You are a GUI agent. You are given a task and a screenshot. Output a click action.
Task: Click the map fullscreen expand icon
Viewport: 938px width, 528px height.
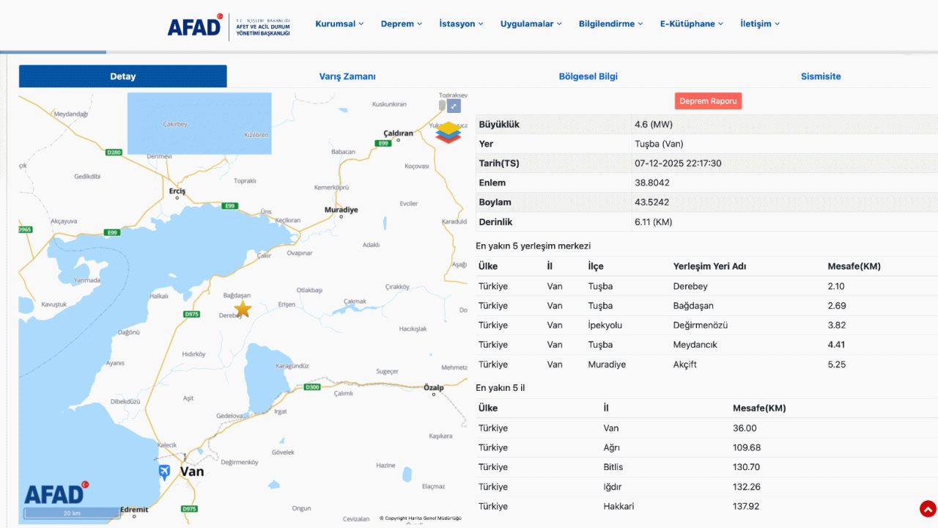coord(454,106)
